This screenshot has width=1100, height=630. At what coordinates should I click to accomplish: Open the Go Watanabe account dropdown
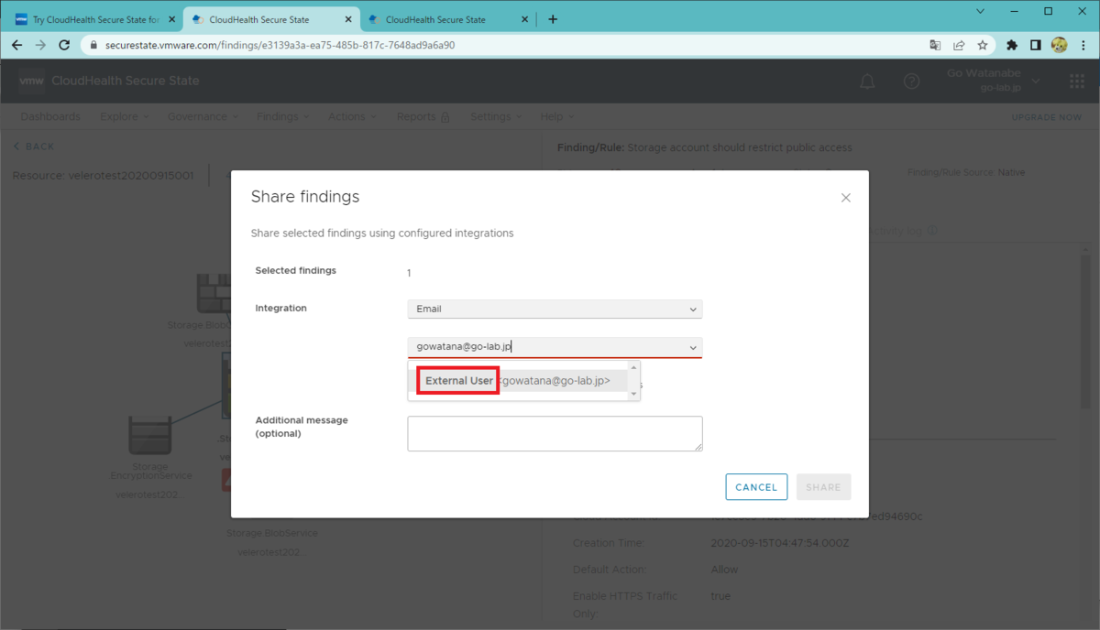tap(992, 81)
